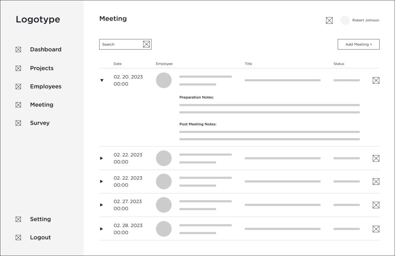
Task: Click the action icon on the 02. 28. 2023 row
Action: [x=376, y=229]
